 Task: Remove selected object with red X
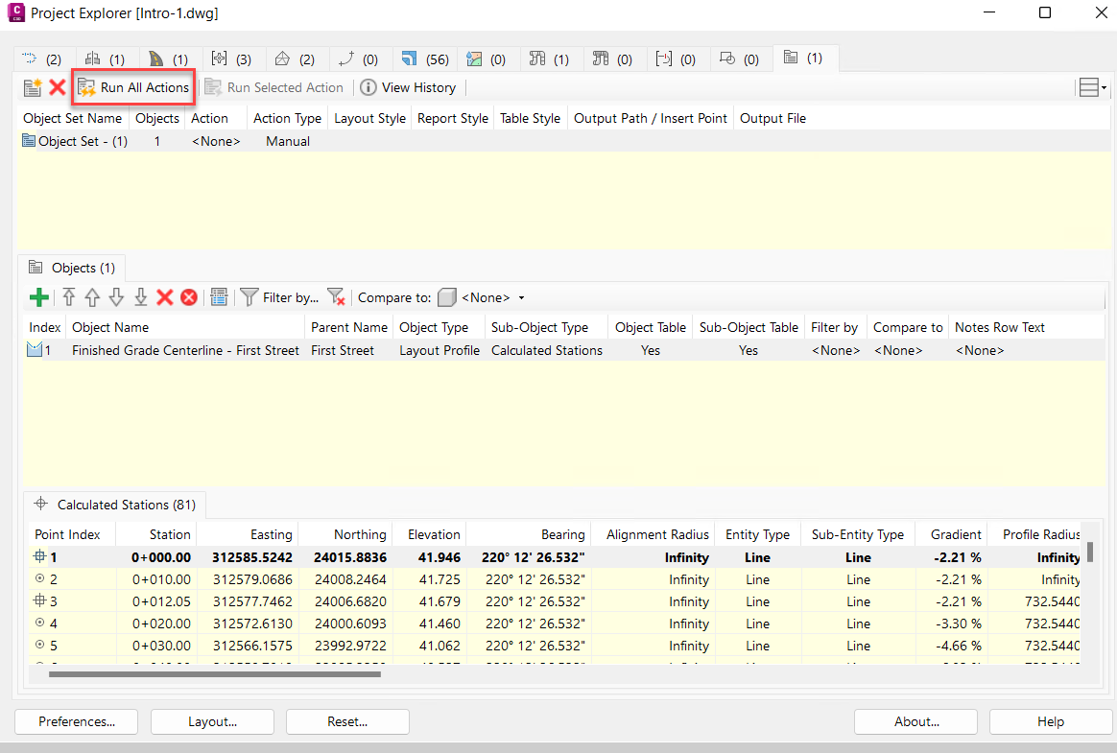click(164, 297)
